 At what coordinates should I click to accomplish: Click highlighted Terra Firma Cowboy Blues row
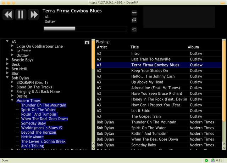click(x=159, y=65)
